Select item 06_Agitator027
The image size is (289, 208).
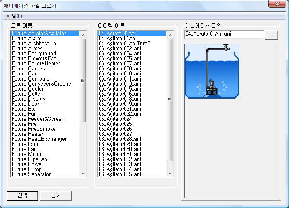[132, 134]
